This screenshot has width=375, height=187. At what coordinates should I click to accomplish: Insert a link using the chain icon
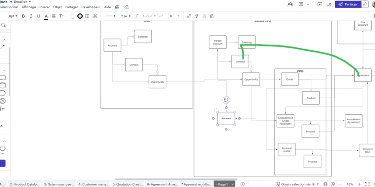coord(189,16)
